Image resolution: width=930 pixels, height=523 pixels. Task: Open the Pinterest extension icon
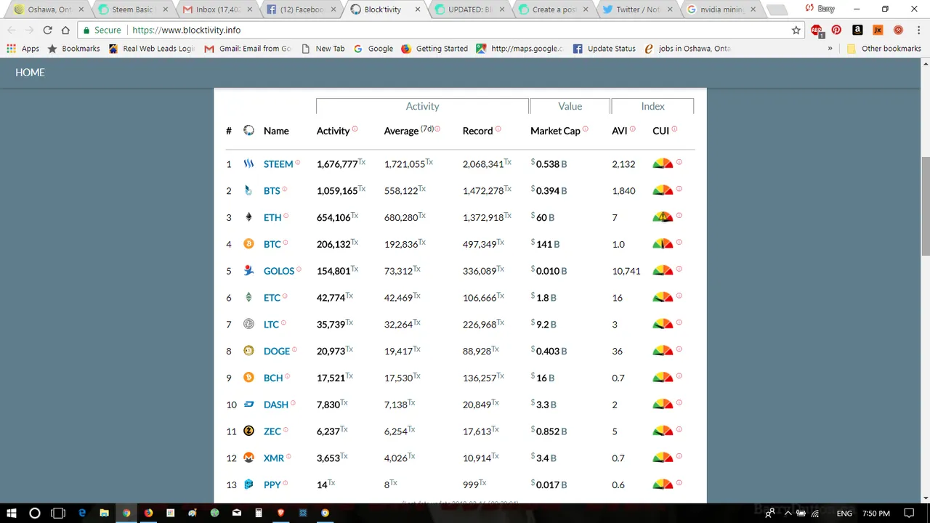pyautogui.click(x=836, y=31)
